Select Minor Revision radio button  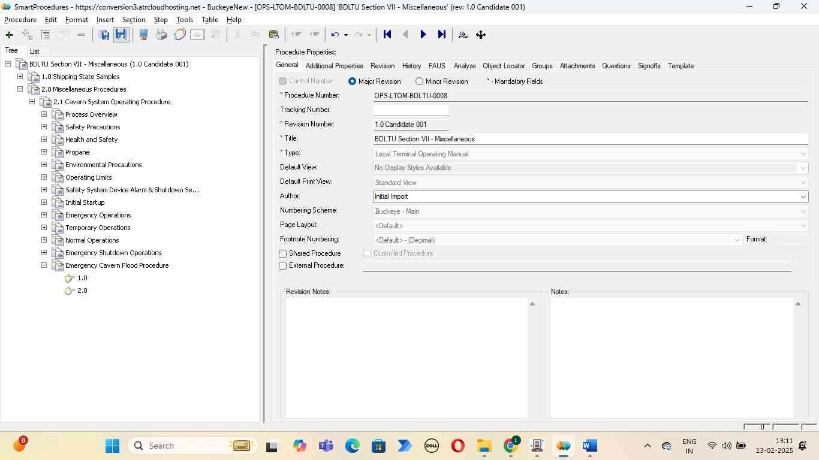click(x=419, y=81)
